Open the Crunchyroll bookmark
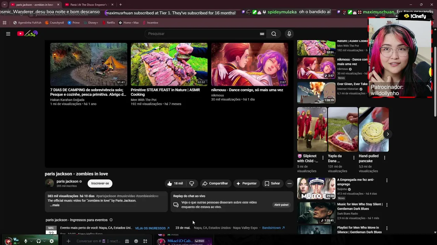Screen dimensions: 437x245 55,23
